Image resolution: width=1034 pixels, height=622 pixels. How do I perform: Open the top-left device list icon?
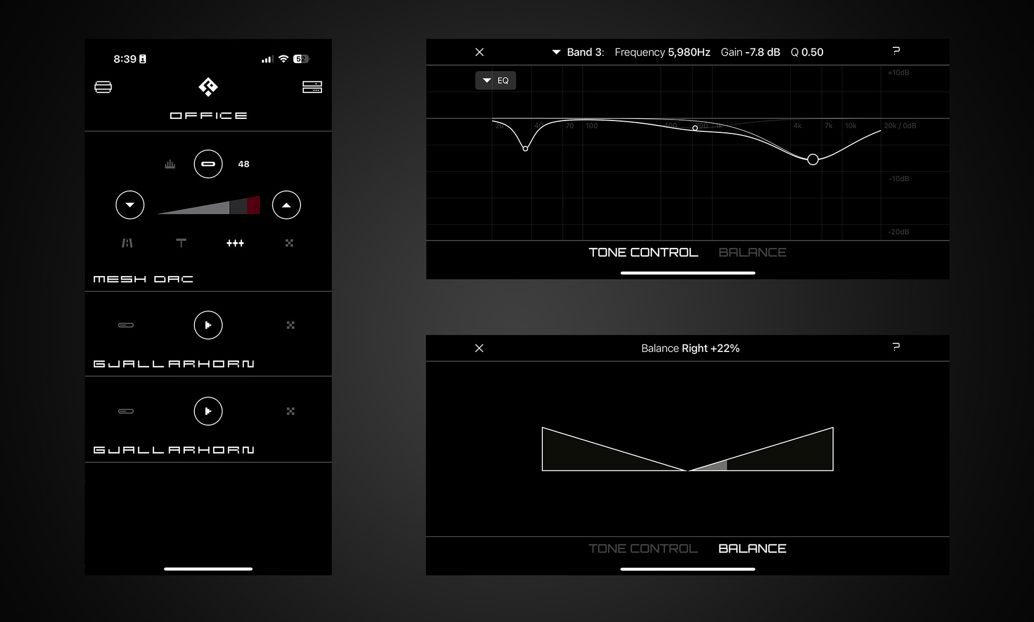click(x=103, y=87)
